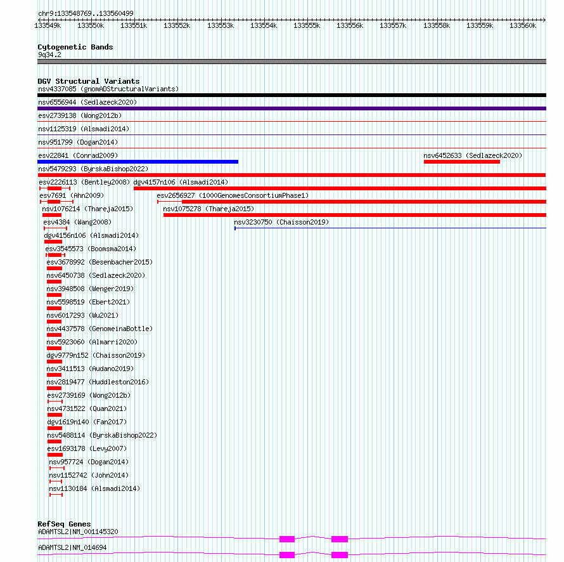The width and height of the screenshot is (564, 562).
Task: Open variant nsv5488114 (ByrskaBishop2022)
Action: [x=102, y=435]
